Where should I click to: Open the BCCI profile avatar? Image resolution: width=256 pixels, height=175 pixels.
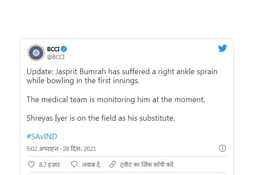click(x=36, y=53)
